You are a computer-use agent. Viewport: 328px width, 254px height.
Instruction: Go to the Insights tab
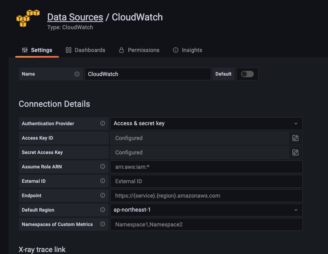(x=187, y=50)
